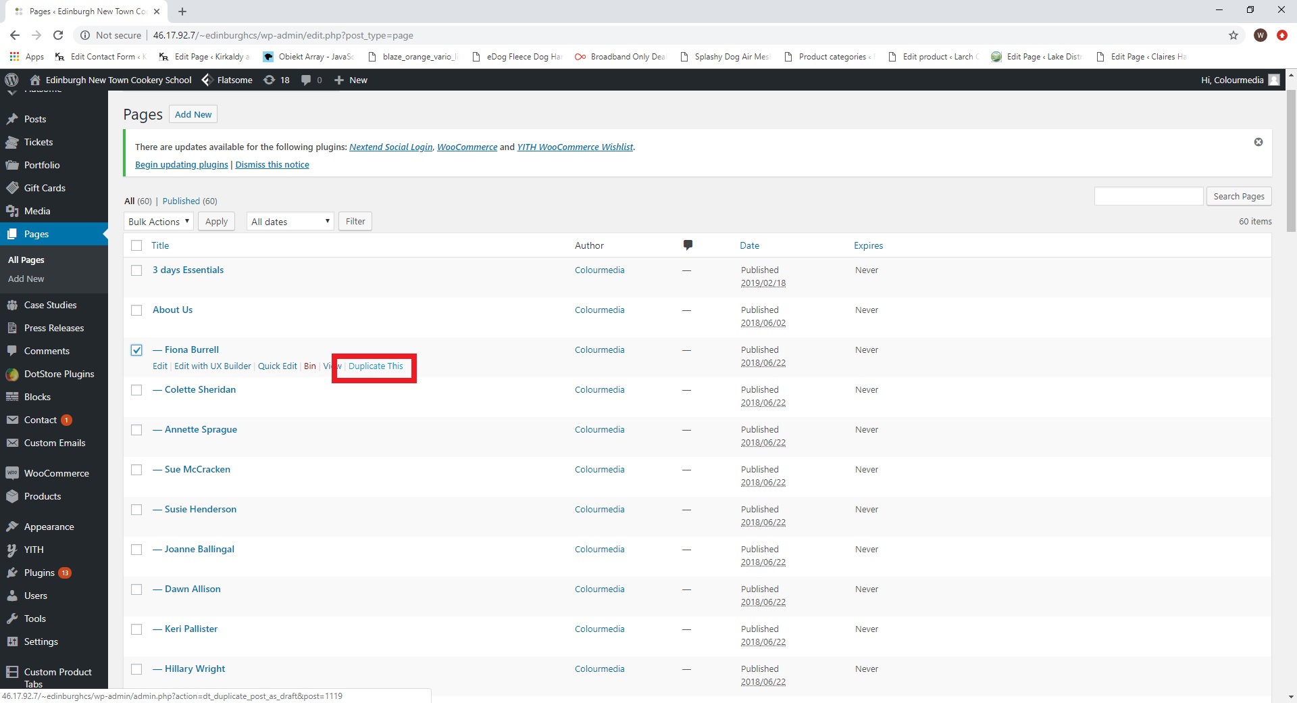Uncheck the Fiona Burrell page checkbox
This screenshot has width=1297, height=703.
136,350
